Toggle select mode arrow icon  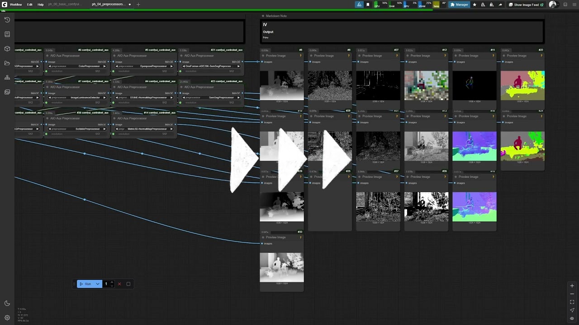tap(572, 310)
